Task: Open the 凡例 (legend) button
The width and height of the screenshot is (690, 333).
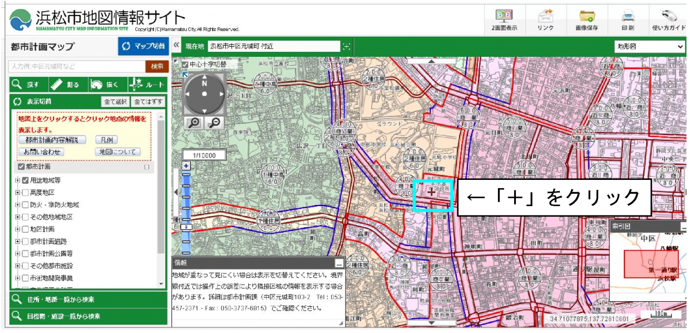Action: 107,140
